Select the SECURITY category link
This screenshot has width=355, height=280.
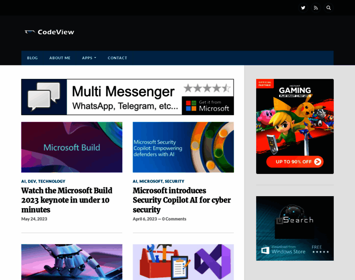[174, 182]
